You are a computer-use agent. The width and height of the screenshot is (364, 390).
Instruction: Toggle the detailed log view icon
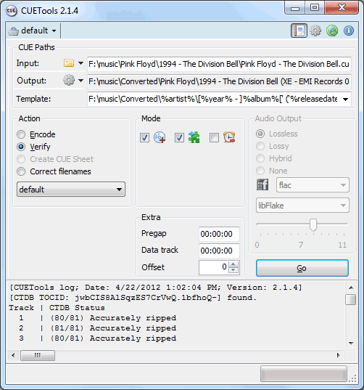click(x=299, y=31)
